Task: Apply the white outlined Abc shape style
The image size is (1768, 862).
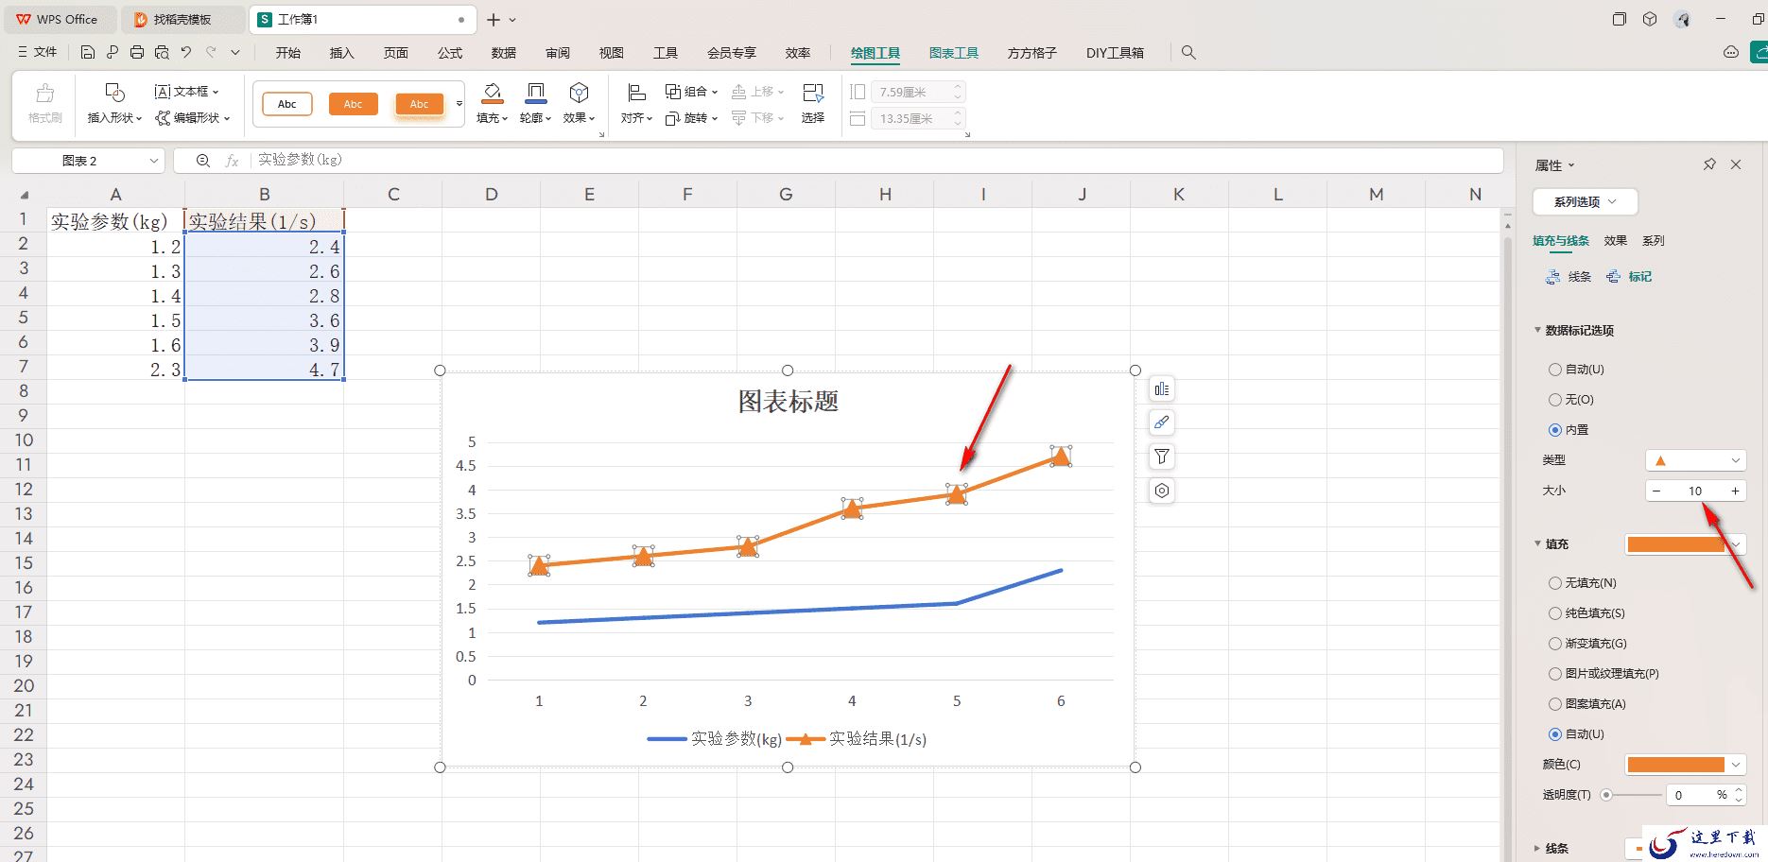Action: pos(287,104)
